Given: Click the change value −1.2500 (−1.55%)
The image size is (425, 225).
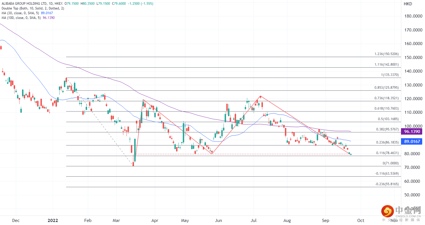Looking at the screenshot, I should [140, 4].
